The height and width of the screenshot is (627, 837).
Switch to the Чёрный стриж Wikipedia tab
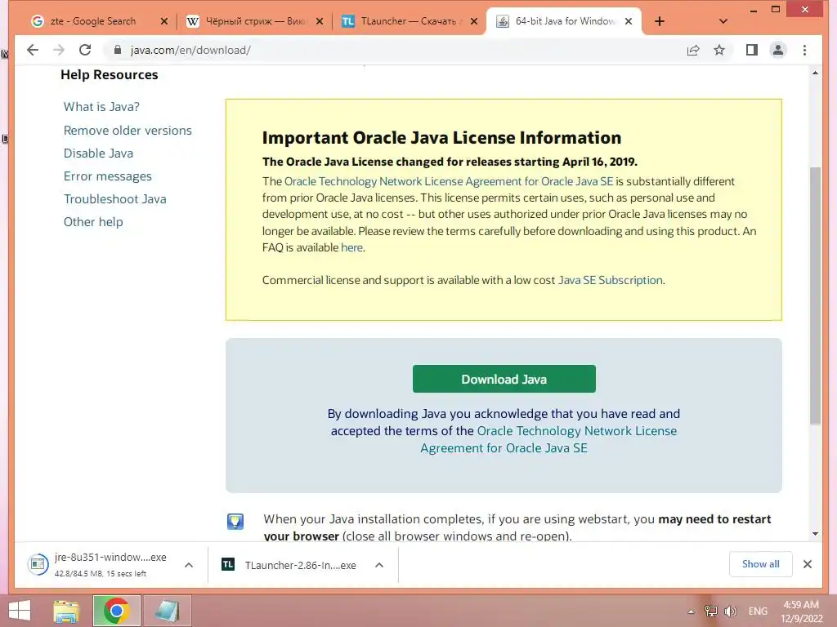coord(253,21)
